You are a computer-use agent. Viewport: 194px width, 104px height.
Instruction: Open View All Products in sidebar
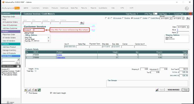coord(9,53)
